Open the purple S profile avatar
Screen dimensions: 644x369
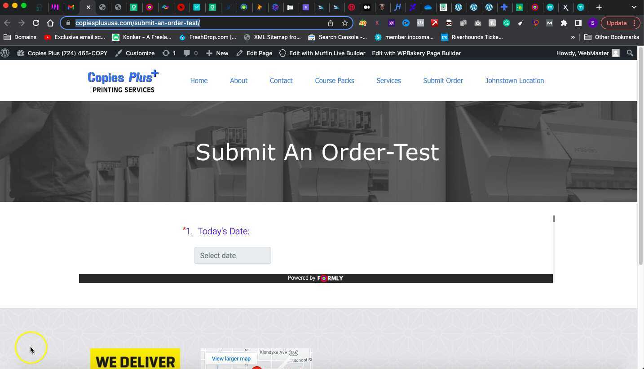[593, 23]
